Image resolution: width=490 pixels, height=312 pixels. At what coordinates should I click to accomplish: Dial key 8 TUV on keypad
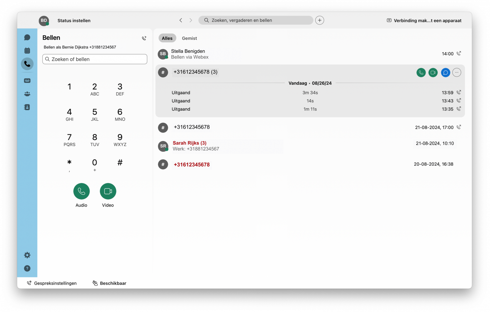click(x=95, y=140)
